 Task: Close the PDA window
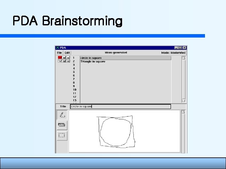(184, 48)
